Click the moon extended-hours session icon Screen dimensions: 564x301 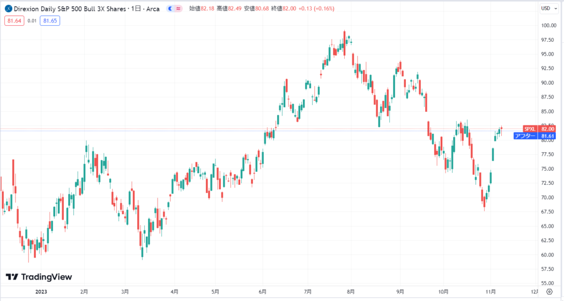pos(170,9)
